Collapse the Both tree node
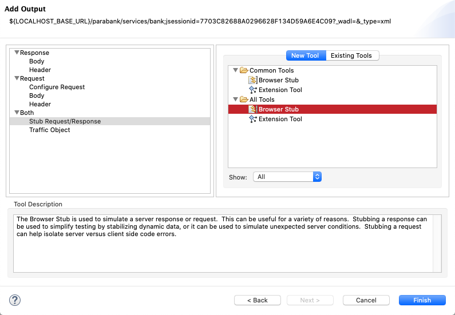 pos(17,113)
